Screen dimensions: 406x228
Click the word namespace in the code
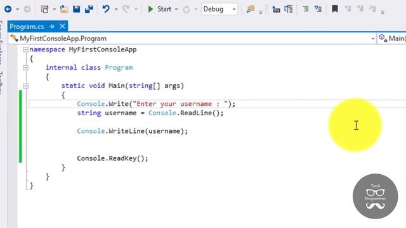pyautogui.click(x=47, y=49)
